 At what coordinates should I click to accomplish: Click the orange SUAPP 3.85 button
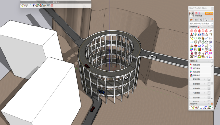209,13
